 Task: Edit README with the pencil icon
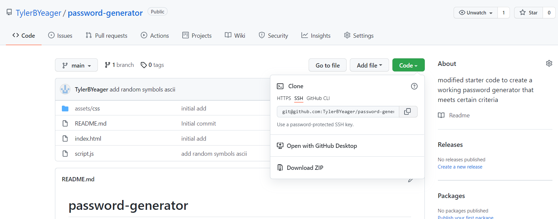[410, 180]
